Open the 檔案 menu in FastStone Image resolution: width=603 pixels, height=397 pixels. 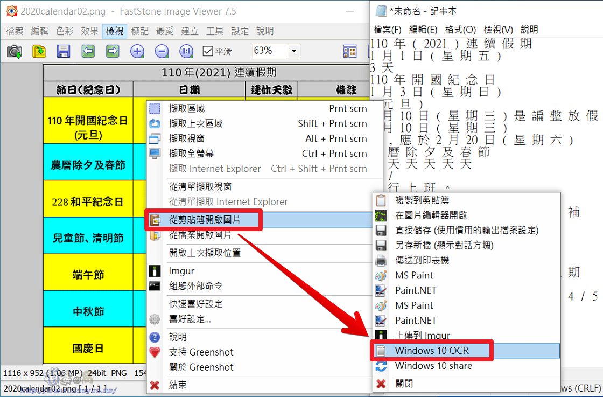point(15,31)
